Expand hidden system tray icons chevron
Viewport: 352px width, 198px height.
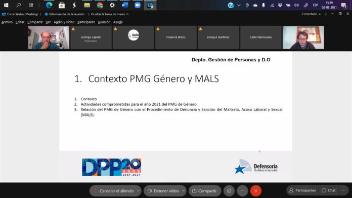tap(239, 5)
